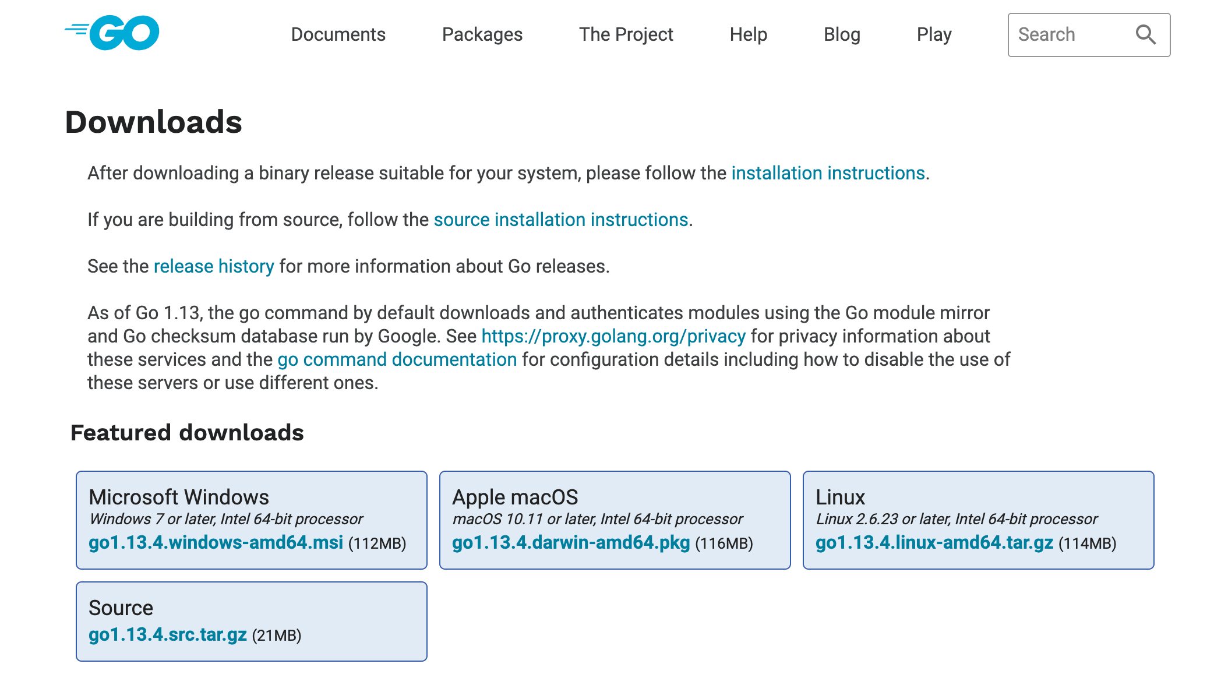Open the go command documentation link

tap(397, 359)
